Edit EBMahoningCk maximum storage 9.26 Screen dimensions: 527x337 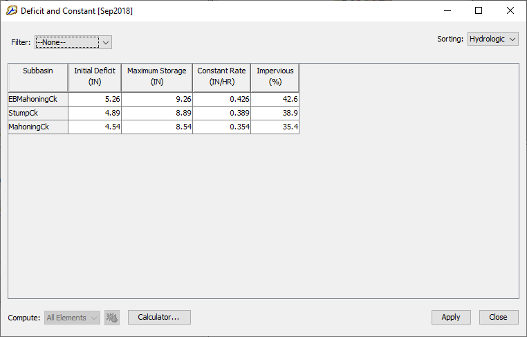tap(157, 99)
